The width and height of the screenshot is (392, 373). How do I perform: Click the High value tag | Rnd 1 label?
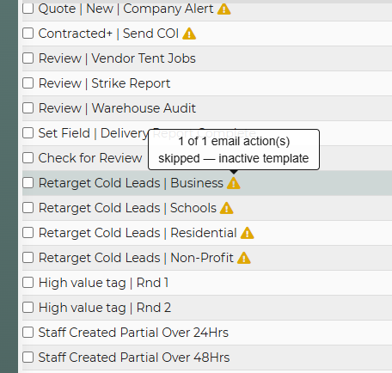coord(103,283)
